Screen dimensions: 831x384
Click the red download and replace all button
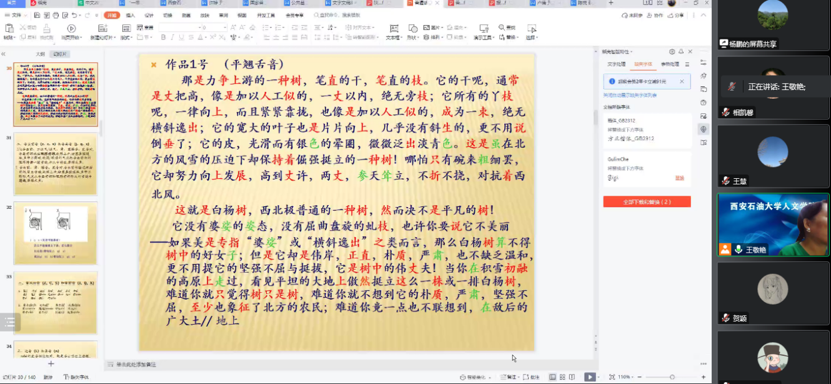pos(647,202)
